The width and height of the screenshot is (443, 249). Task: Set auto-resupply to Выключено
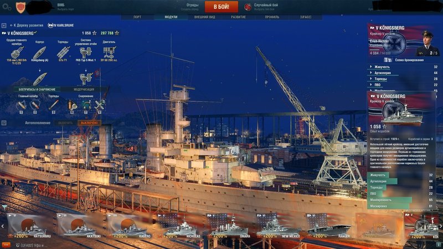(x=89, y=123)
